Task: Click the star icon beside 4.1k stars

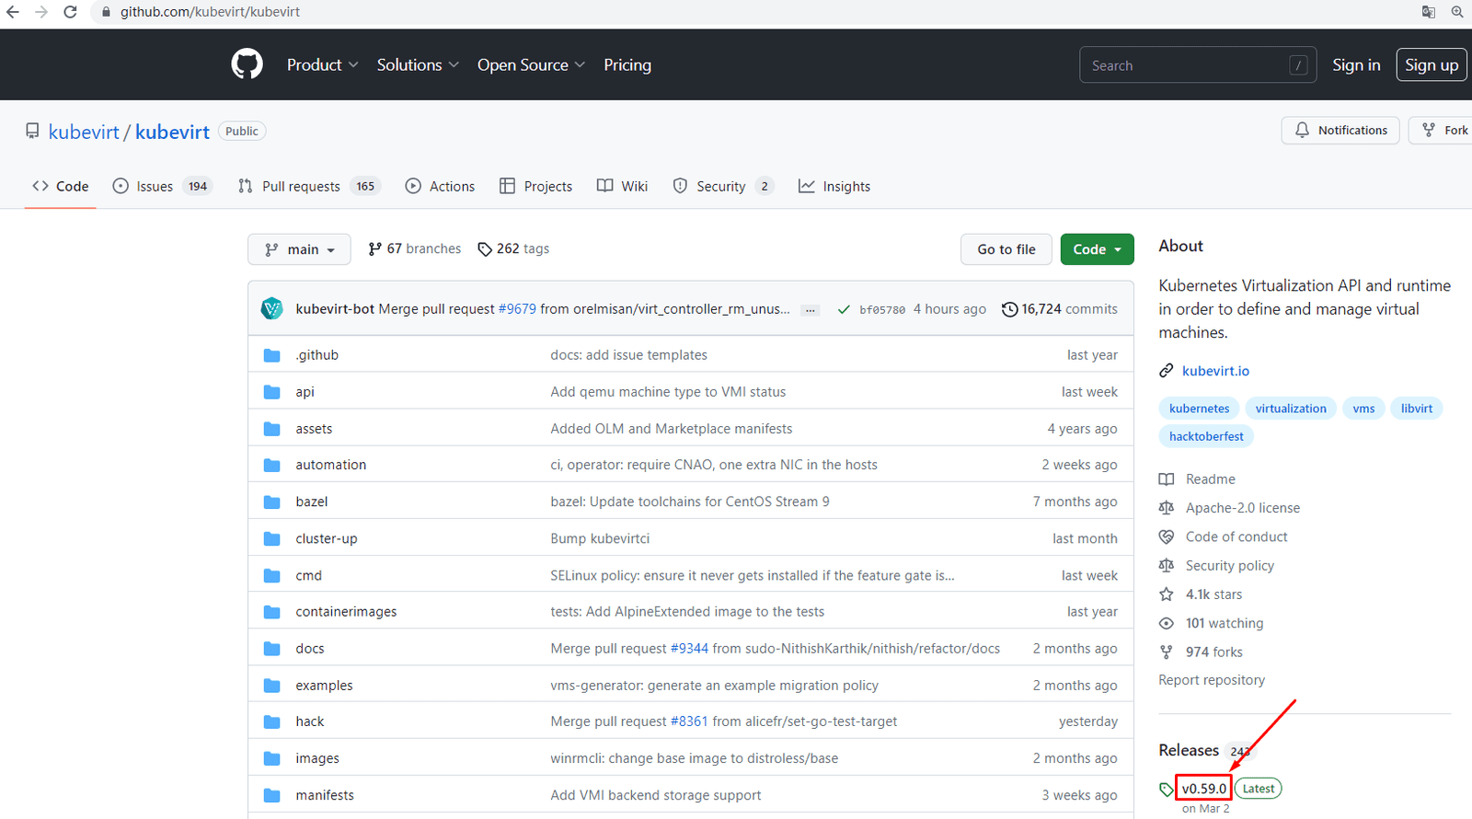Action: (x=1167, y=594)
